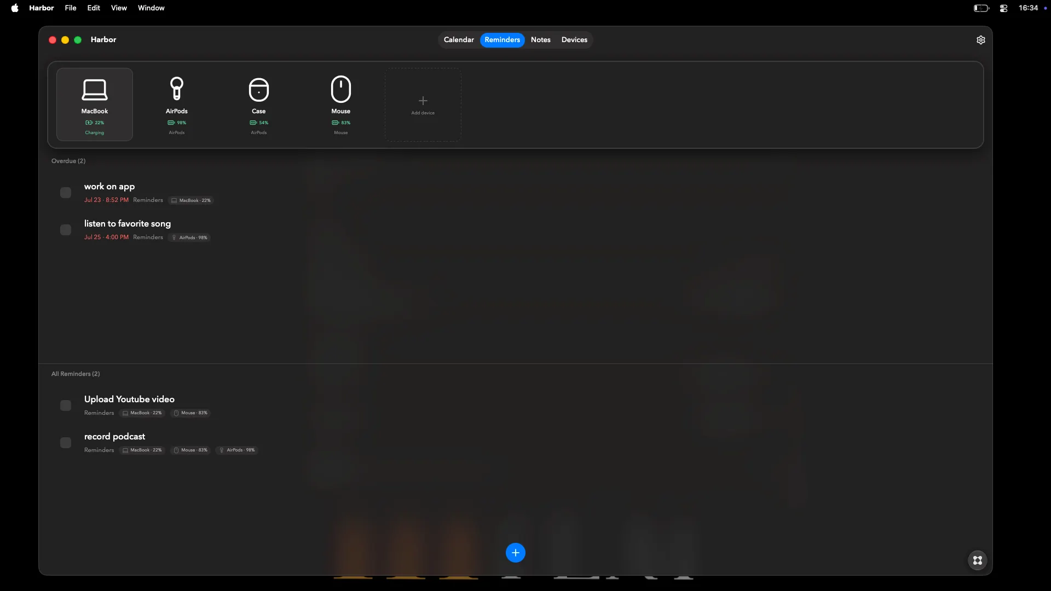1051x591 pixels.
Task: Click the MacBook 22% charging indicator in device card
Action: coord(95,123)
